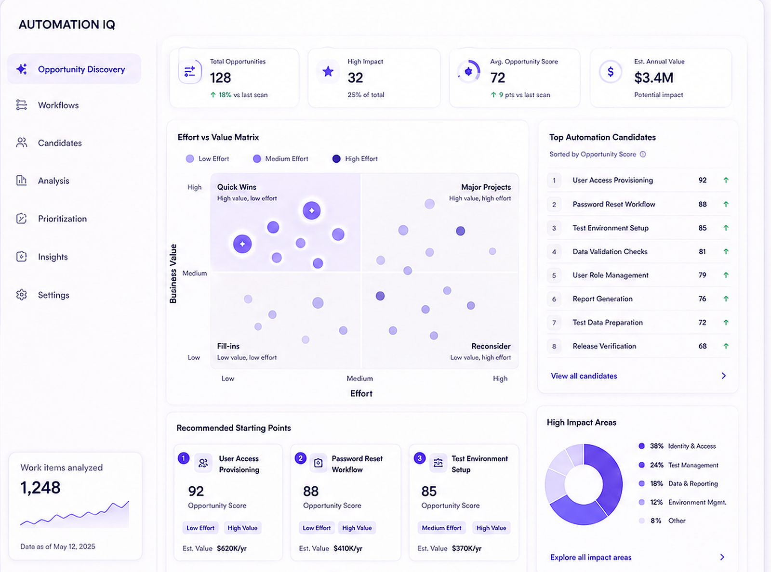The height and width of the screenshot is (572, 771).
Task: Click info icon beside Sorted by Opportunity Score
Action: tap(643, 154)
